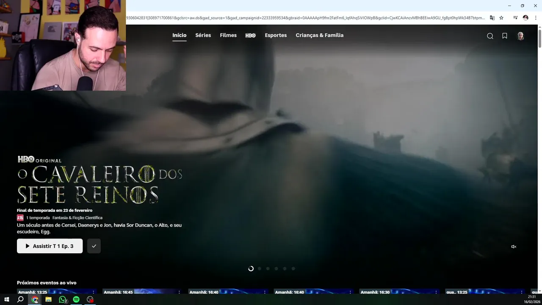
Task: Open options for Amanhã 16:45 event
Action: click(179, 292)
